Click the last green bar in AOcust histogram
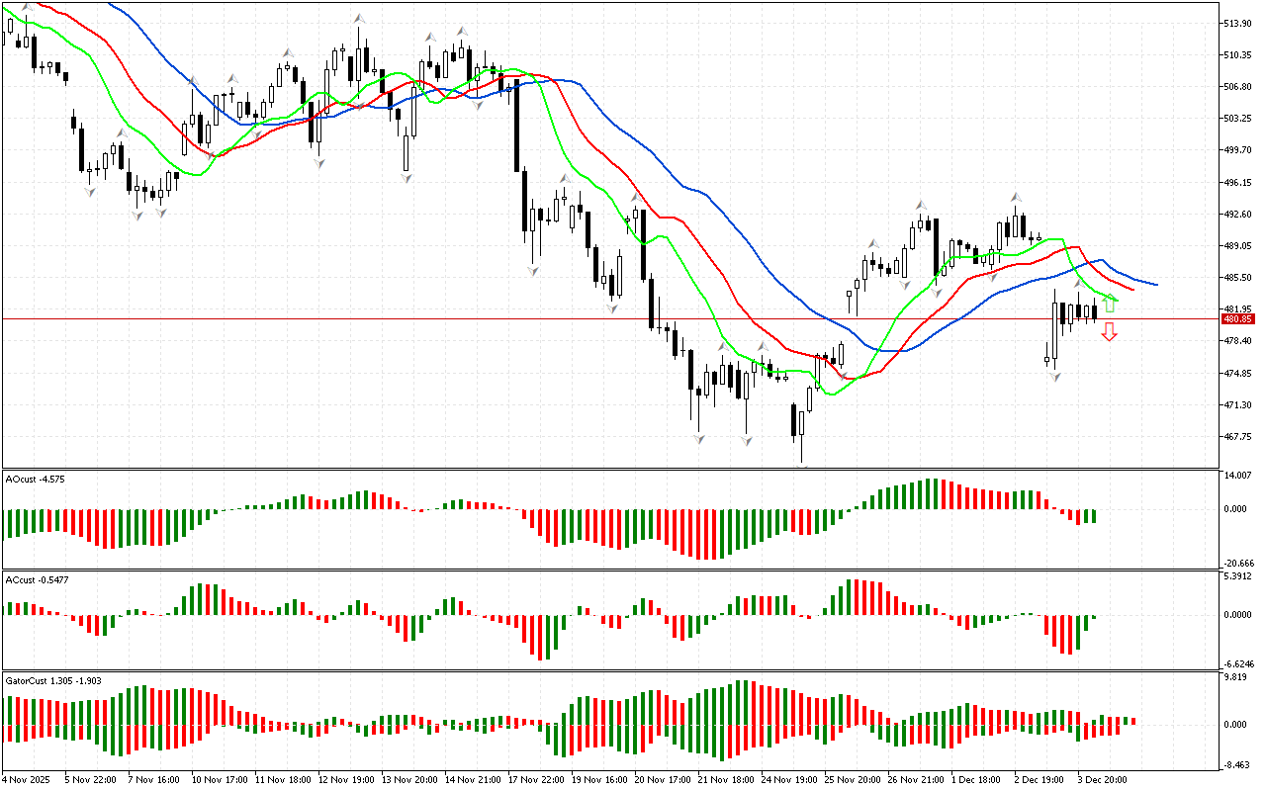This screenshot has width=1266, height=791. point(1094,516)
